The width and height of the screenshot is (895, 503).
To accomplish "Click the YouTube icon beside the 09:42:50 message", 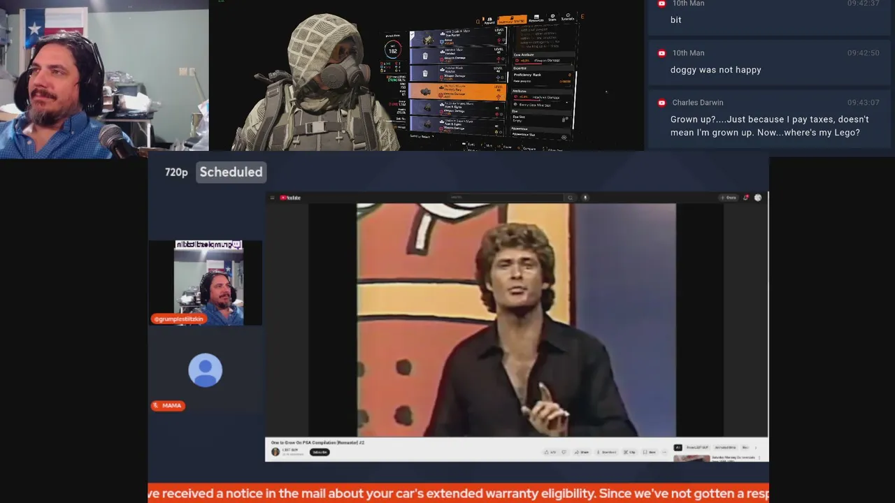I will pyautogui.click(x=661, y=53).
